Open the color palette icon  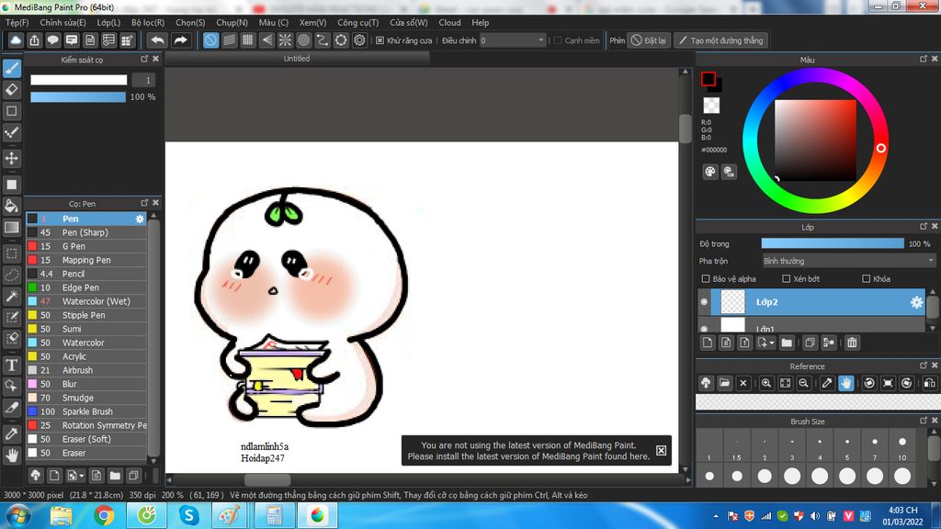710,172
